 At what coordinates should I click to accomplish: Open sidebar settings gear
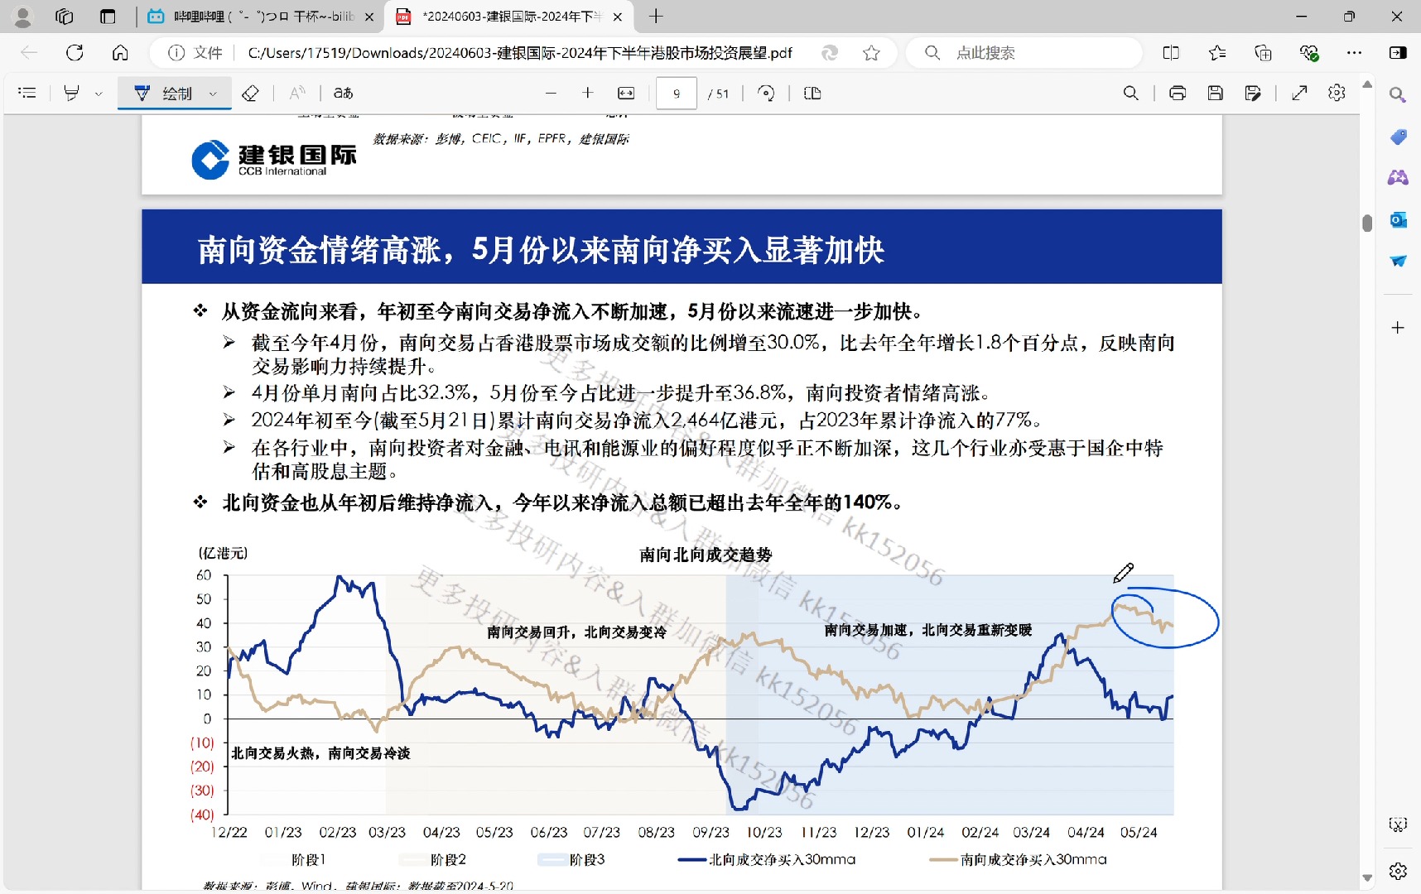[1398, 871]
